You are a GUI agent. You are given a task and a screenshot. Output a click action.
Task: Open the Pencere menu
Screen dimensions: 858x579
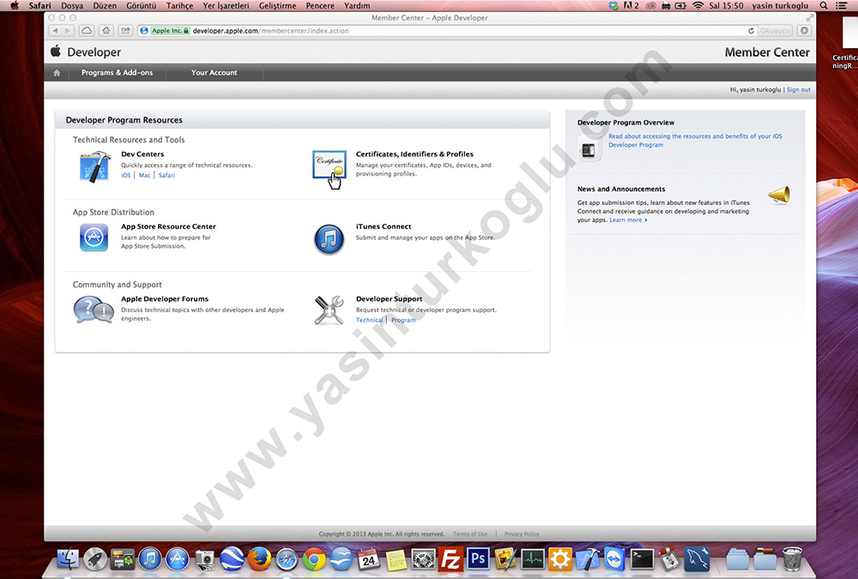(x=320, y=5)
